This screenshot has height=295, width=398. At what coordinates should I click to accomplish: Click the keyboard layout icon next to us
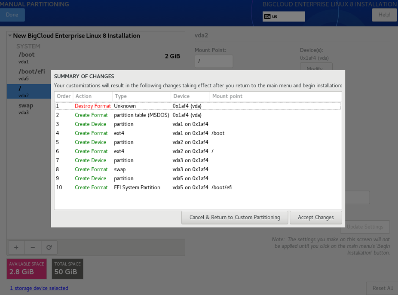[267, 16]
